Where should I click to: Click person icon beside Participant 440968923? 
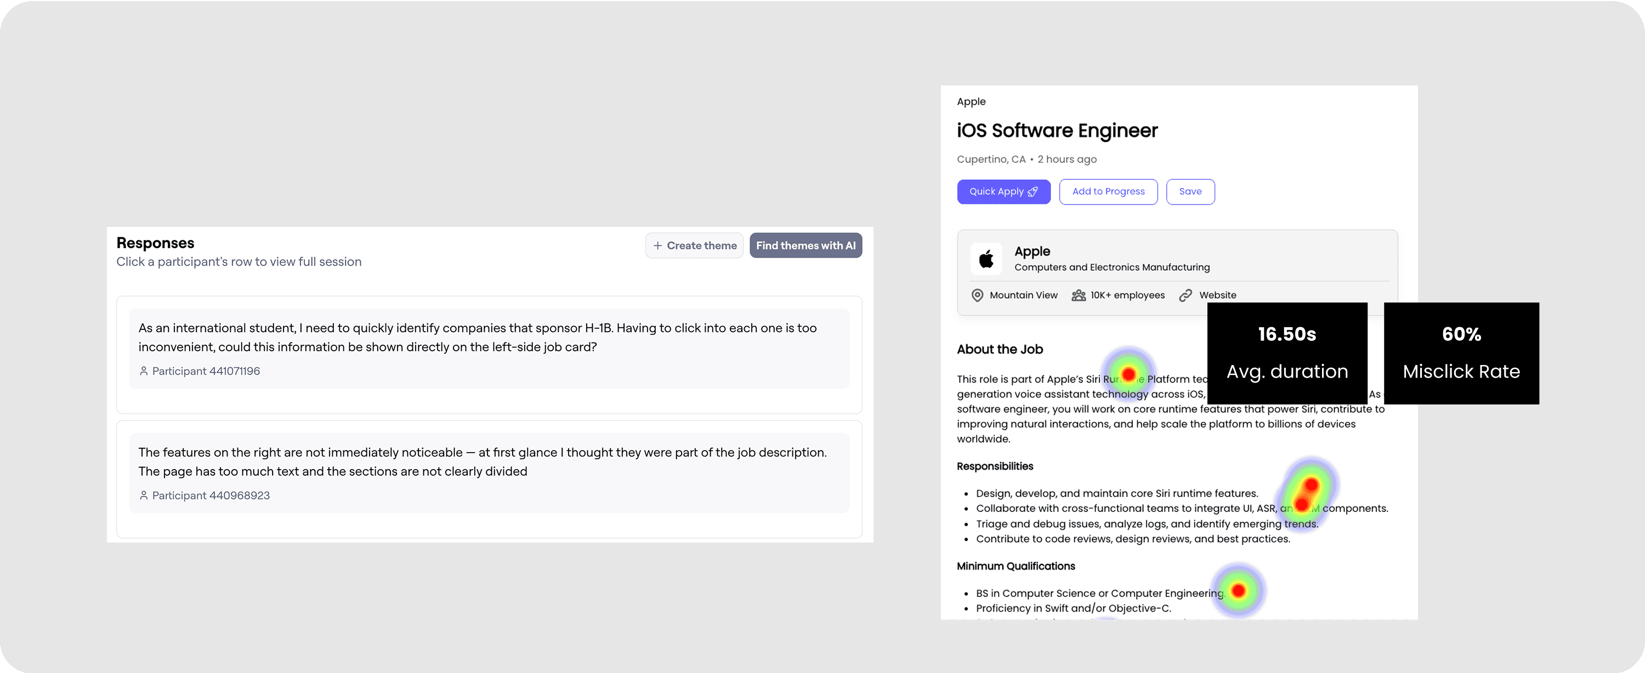click(x=144, y=495)
